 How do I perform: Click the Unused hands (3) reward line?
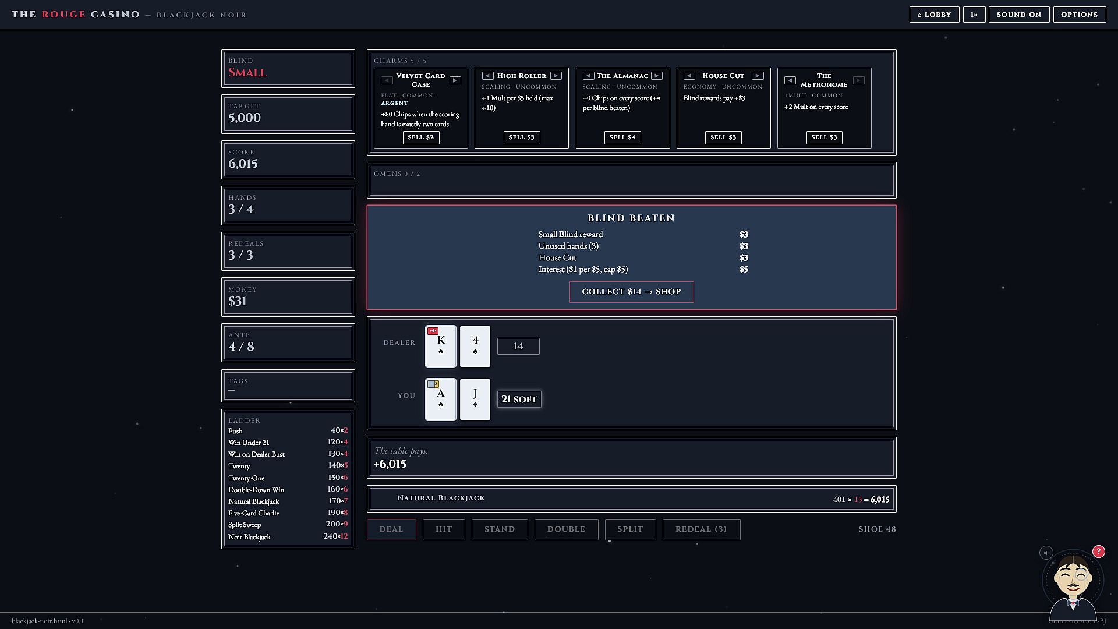(x=643, y=246)
